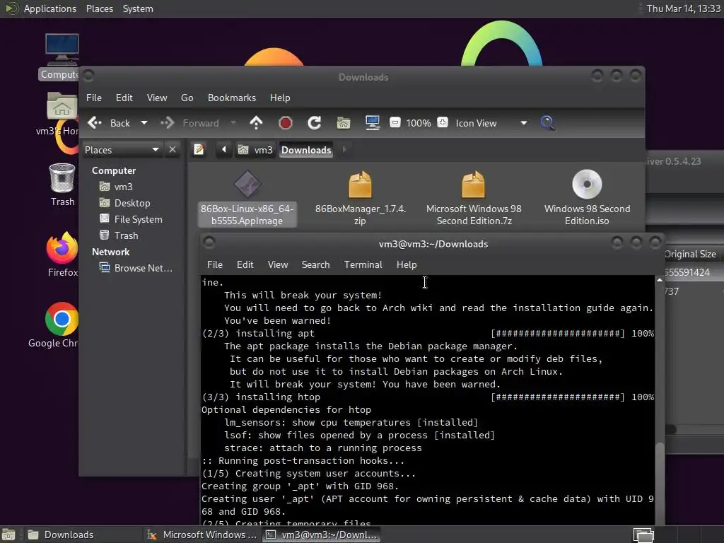Viewport: 724px width, 543px height.
Task: Open the System menu in the top panel
Action: (138, 8)
